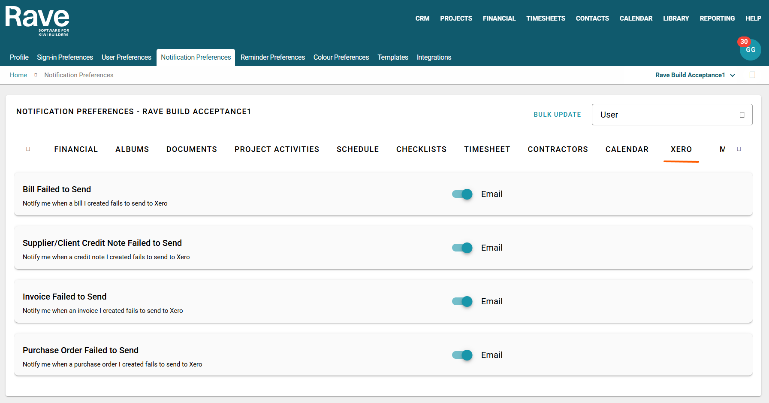Open the Projects menu

456,18
